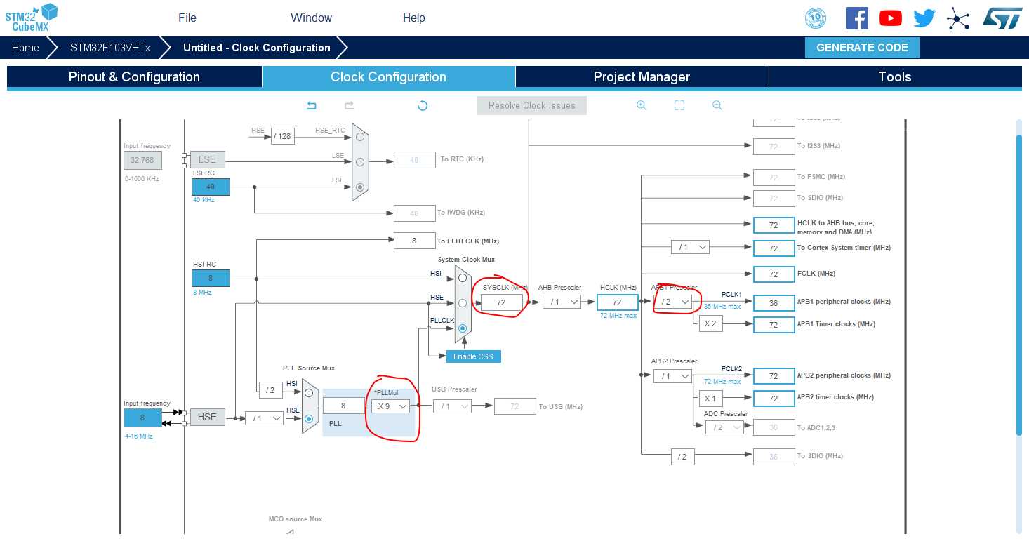Image resolution: width=1029 pixels, height=541 pixels.
Task: Fit clock diagram to window
Action: (x=679, y=105)
